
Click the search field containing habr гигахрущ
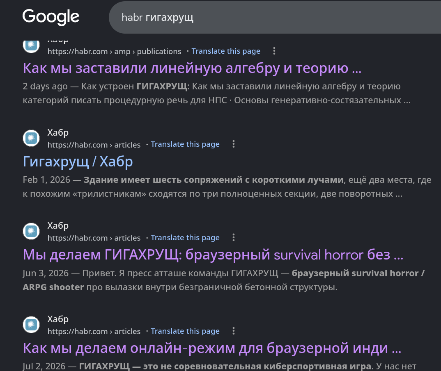coord(275,17)
